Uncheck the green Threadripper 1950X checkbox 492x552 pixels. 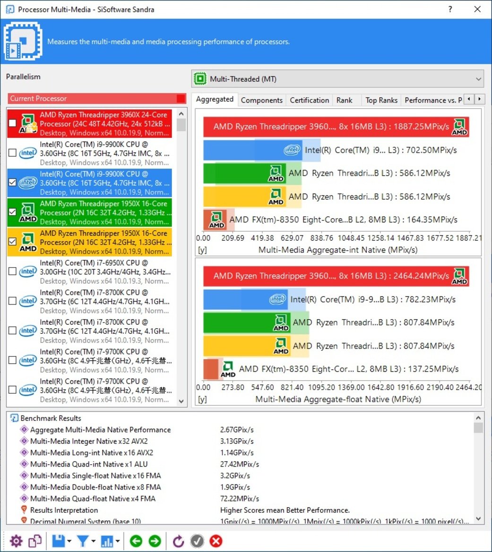(x=12, y=212)
